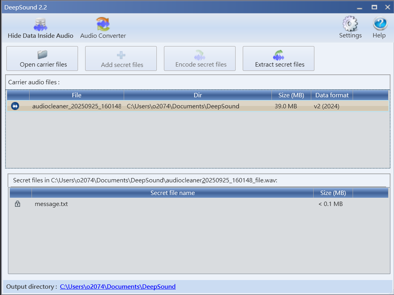This screenshot has height=295, width=394.
Task: Click the v2 (2024) data format cell
Action: pos(326,106)
